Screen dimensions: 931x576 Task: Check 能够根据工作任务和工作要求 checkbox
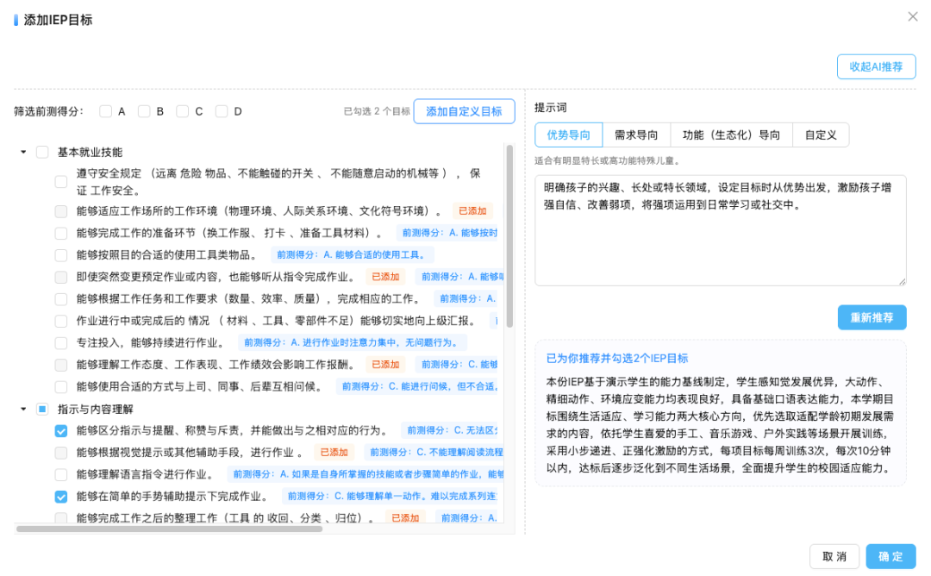(x=61, y=298)
